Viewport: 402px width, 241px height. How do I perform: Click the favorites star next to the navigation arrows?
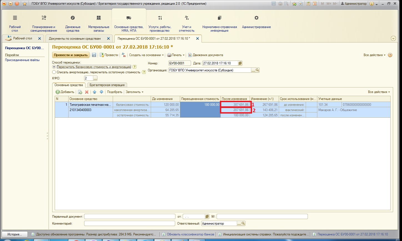click(24, 4)
